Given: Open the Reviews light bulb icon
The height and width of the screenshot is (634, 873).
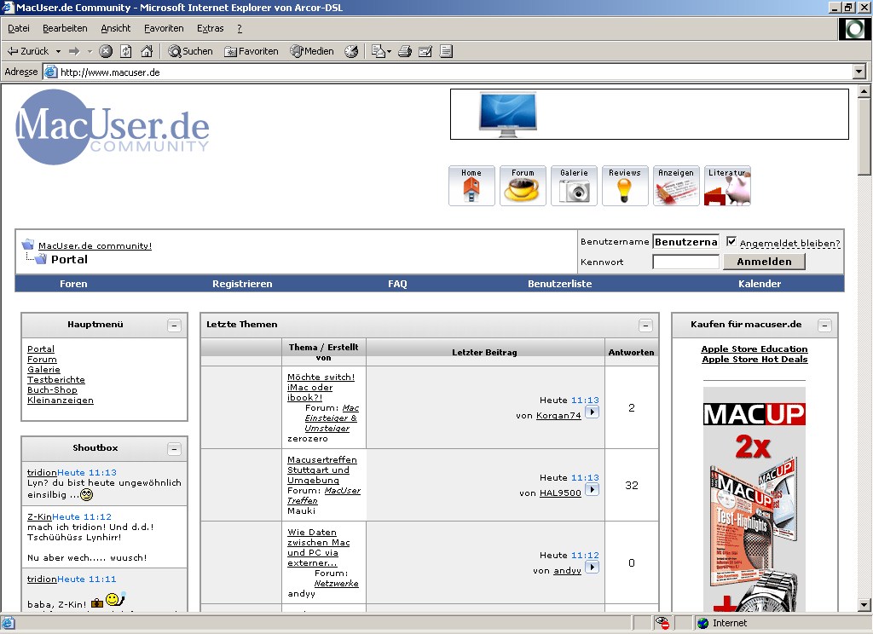Looking at the screenshot, I should (x=625, y=186).
